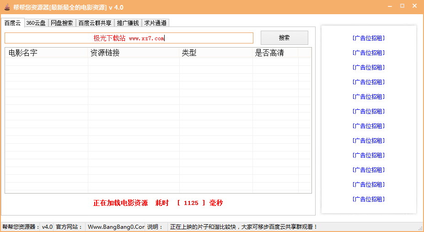Open the topmost 广告位招租 ad link
The height and width of the screenshot is (232, 424).
369,38
